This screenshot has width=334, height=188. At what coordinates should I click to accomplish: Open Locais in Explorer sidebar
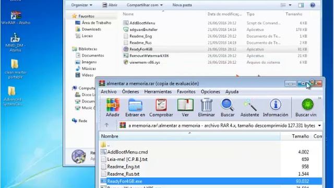tap(84, 36)
